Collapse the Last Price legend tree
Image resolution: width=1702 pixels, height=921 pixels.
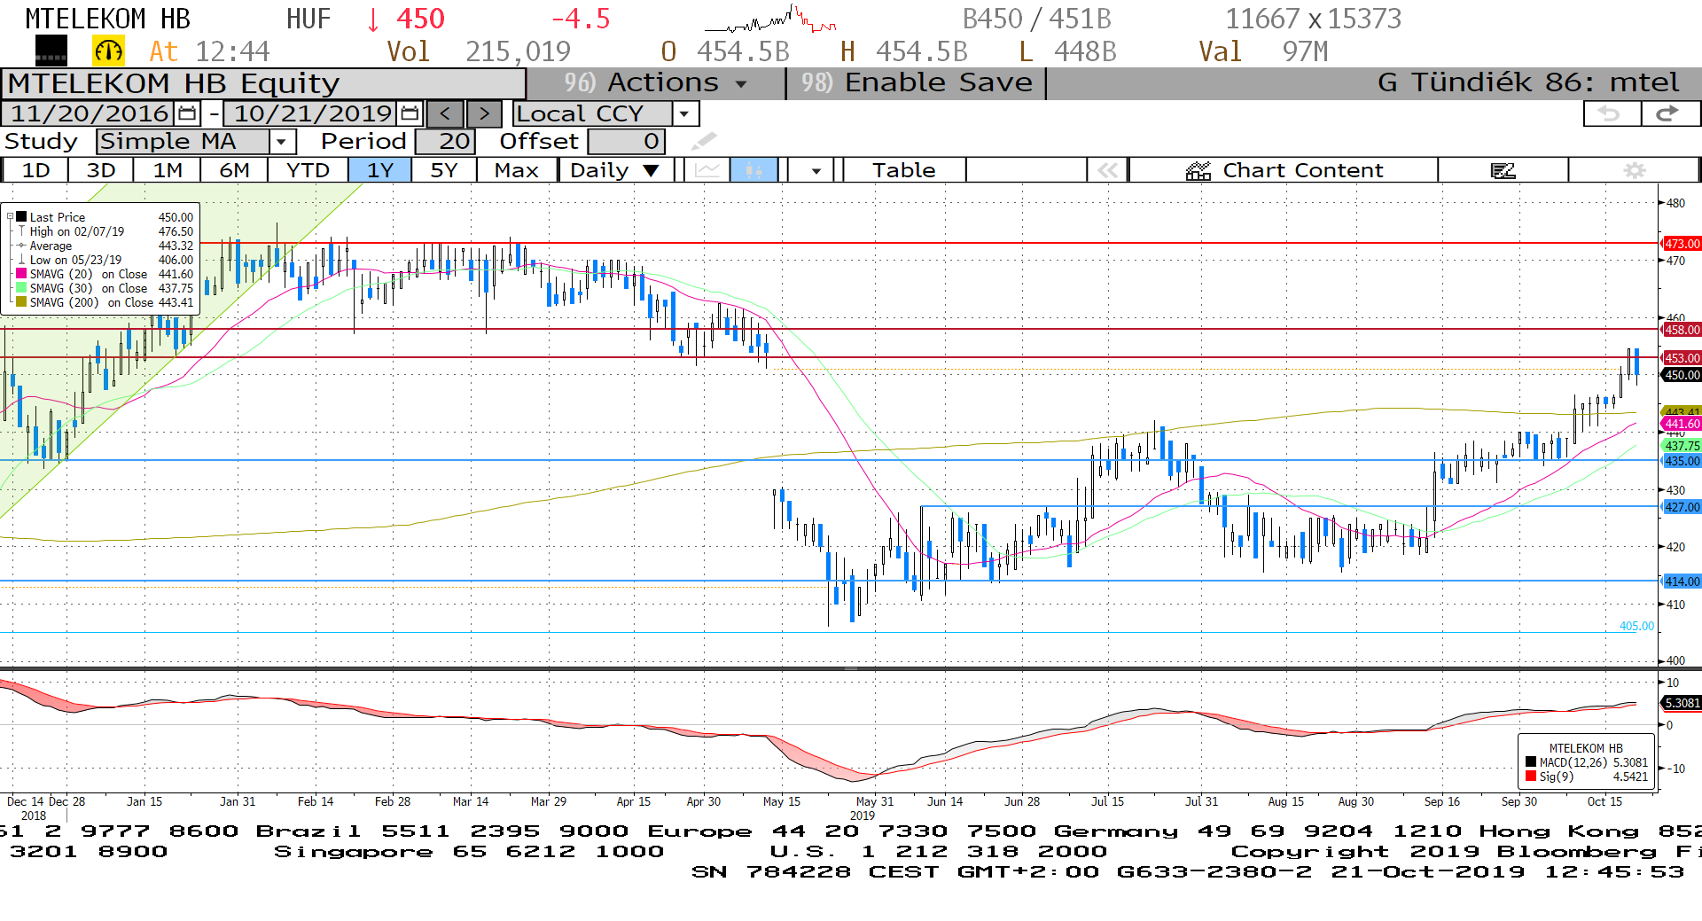[10, 217]
